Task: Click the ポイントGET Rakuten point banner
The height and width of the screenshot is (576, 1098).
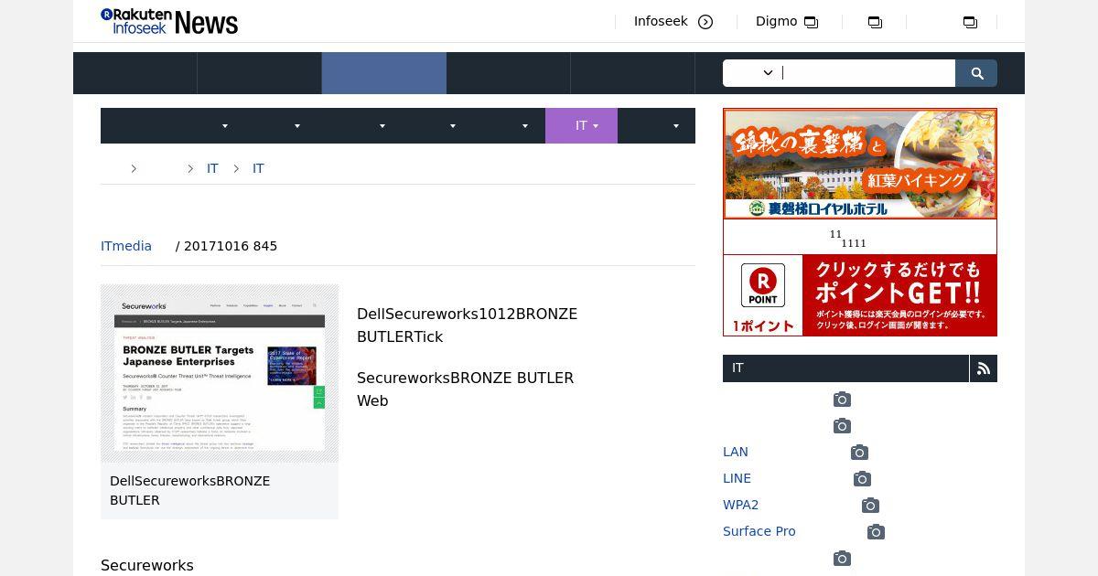Action: (860, 295)
